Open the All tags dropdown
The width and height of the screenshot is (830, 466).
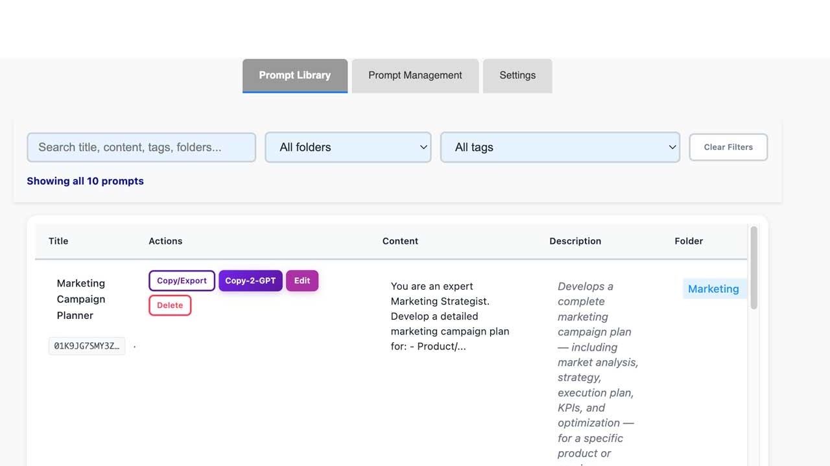(560, 147)
